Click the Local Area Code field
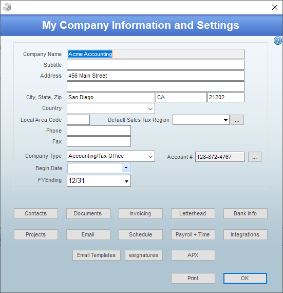This screenshot has height=293, width=283. coord(78,120)
